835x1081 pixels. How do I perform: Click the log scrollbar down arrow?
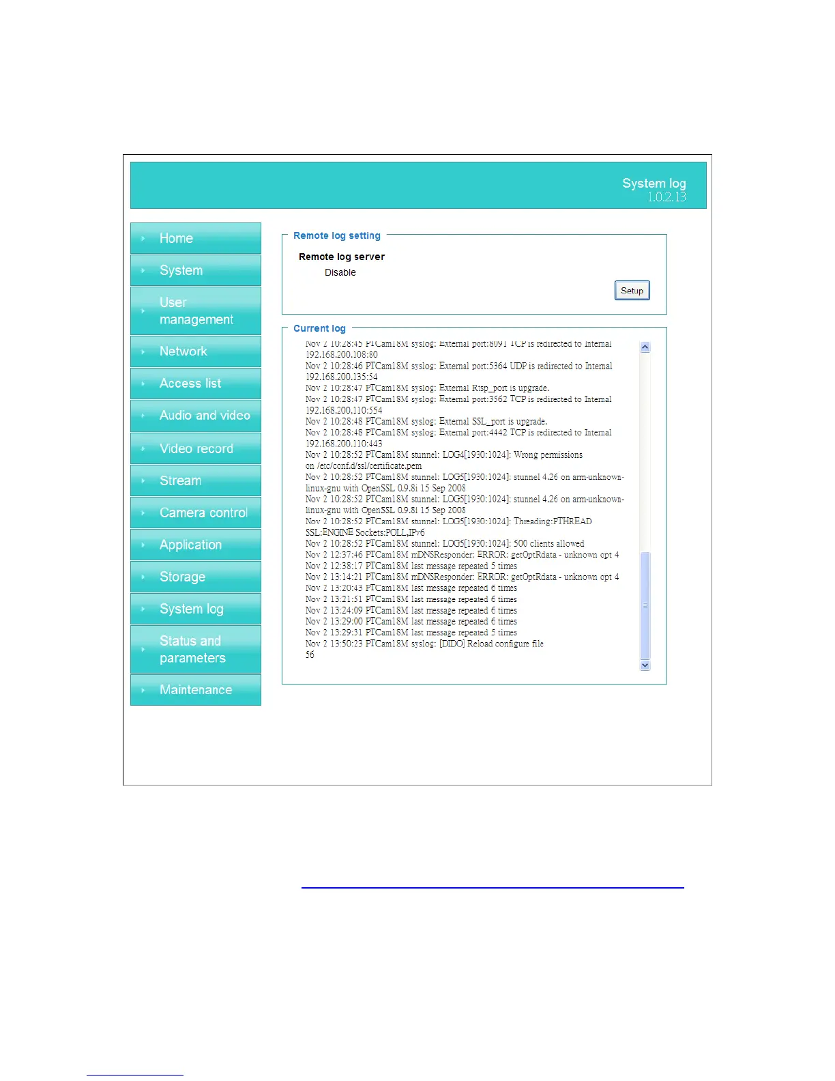[x=645, y=665]
